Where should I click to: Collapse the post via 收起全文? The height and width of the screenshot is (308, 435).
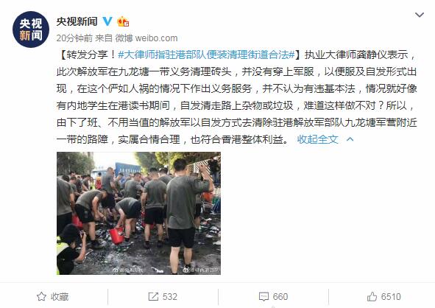click(x=318, y=139)
